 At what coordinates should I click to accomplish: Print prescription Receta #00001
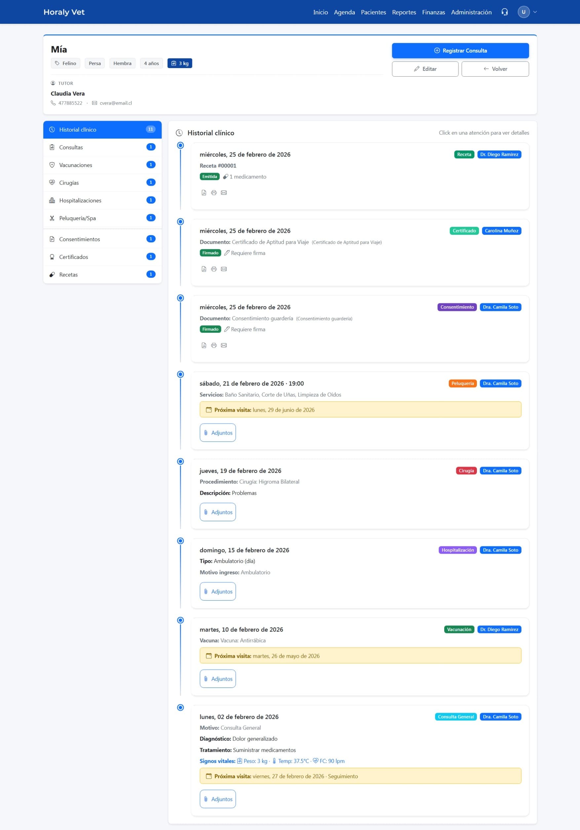(213, 193)
